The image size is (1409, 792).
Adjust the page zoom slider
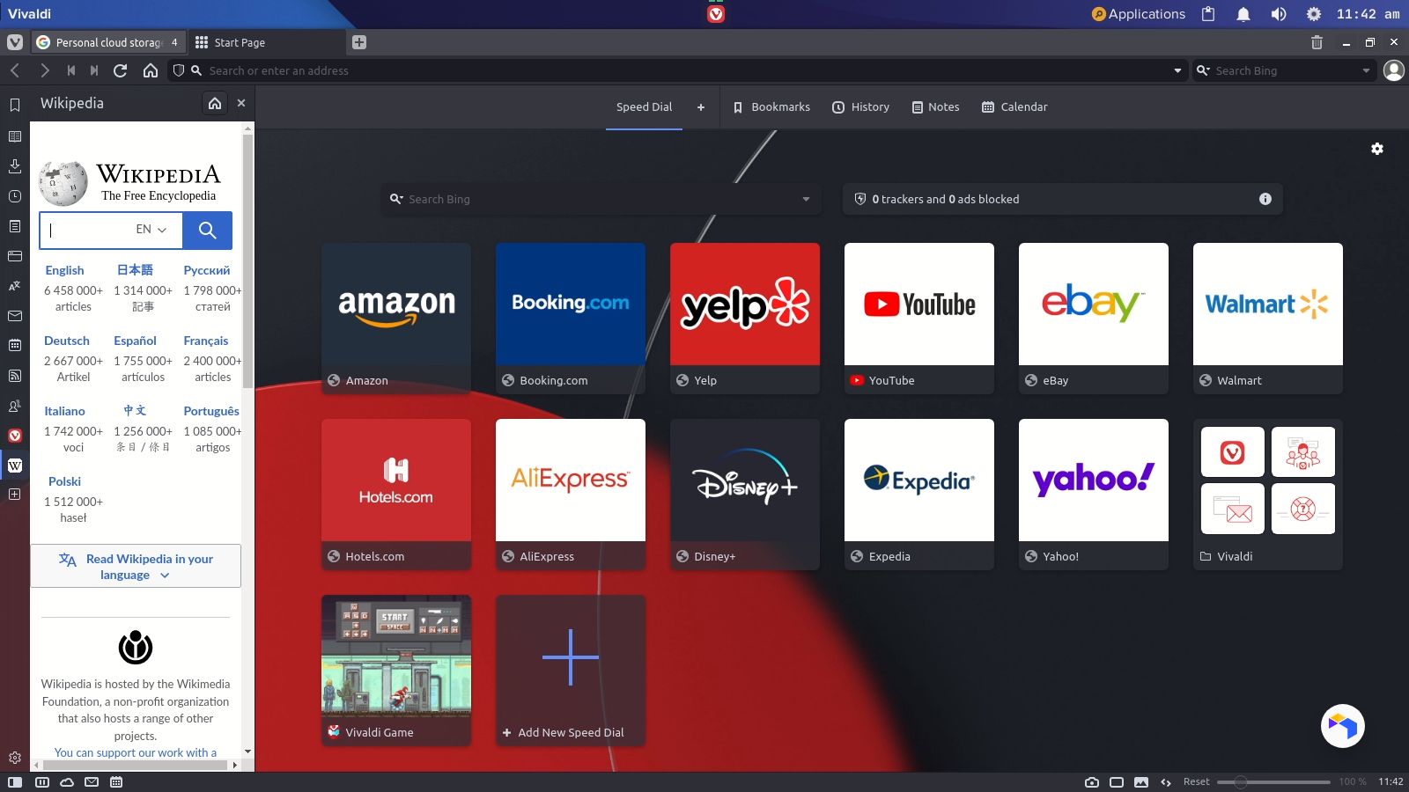point(1273,781)
